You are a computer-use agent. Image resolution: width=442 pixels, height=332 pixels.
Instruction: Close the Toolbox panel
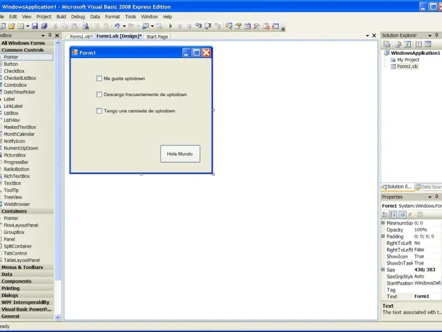57,35
